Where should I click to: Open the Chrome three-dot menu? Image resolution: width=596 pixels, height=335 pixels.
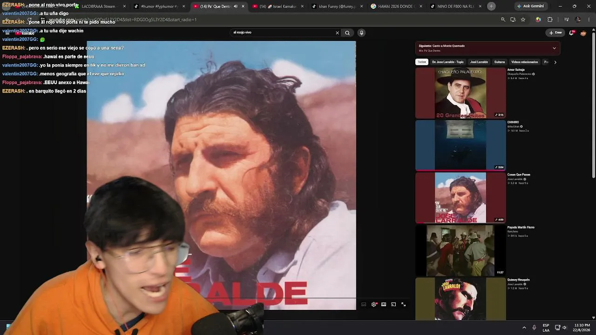(588, 20)
